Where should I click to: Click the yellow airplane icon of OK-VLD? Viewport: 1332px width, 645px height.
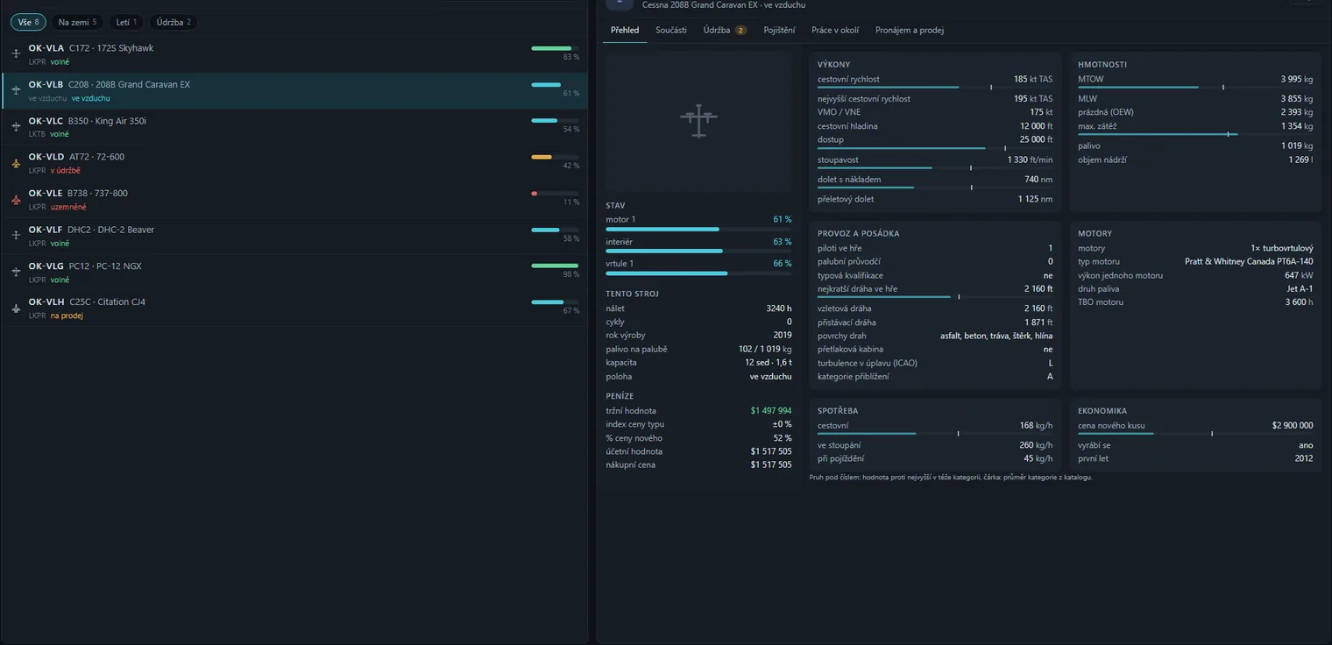click(x=16, y=163)
